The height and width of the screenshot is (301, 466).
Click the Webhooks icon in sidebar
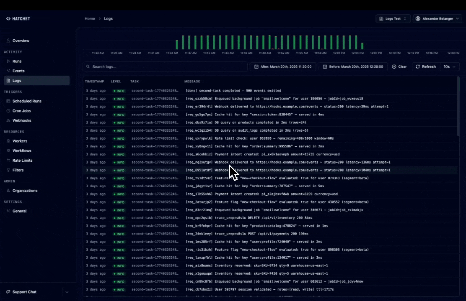pos(8,121)
